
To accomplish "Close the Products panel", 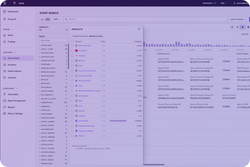I will click(x=139, y=29).
